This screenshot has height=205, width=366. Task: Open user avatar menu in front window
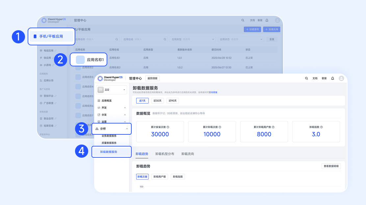pos(341,78)
